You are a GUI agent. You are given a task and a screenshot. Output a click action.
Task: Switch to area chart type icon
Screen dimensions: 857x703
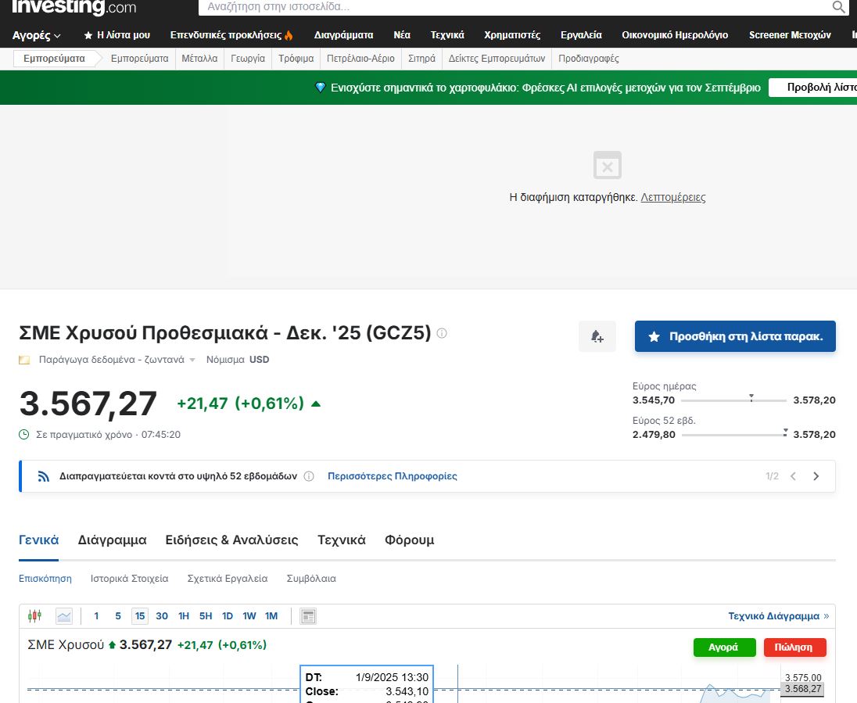click(x=64, y=616)
